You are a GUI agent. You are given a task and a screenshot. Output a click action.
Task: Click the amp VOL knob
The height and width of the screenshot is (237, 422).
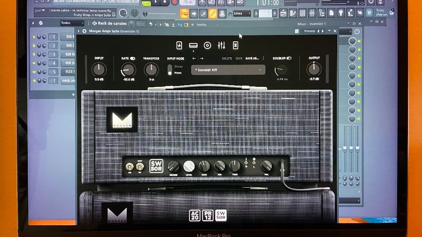tap(266, 166)
